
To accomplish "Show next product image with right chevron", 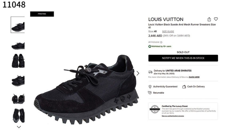I will [138, 73].
